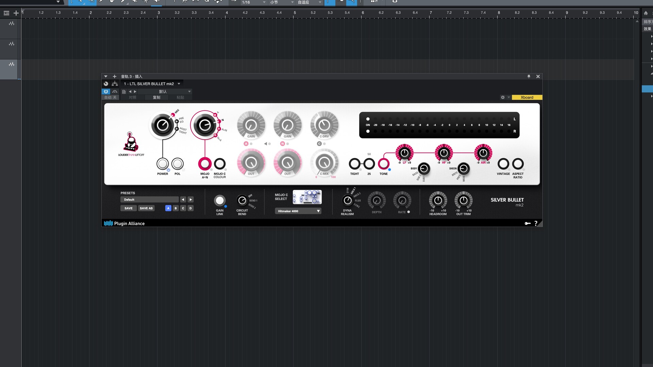Go to next preset in PRESETS section
Screen dimensions: 653x367
pos(191,199)
